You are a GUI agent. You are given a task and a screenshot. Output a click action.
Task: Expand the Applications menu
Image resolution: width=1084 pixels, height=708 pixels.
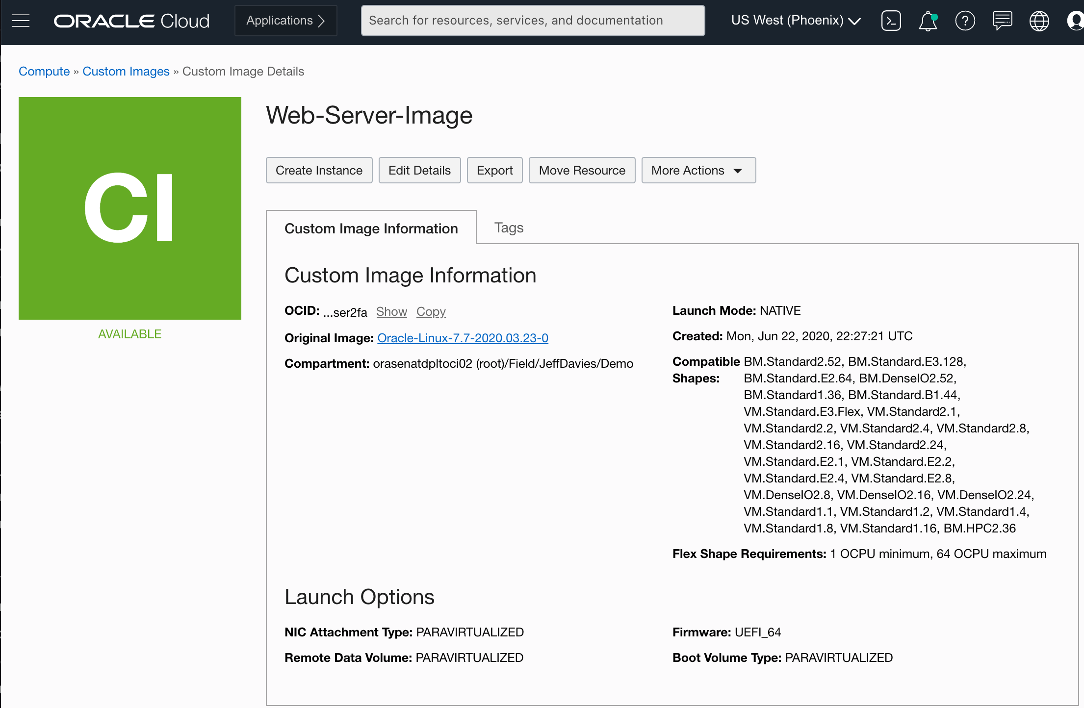click(x=286, y=20)
